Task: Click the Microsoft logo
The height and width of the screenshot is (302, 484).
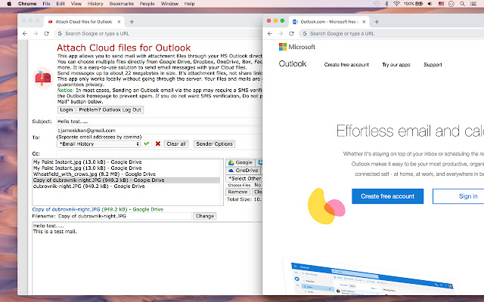Action: tap(297, 47)
